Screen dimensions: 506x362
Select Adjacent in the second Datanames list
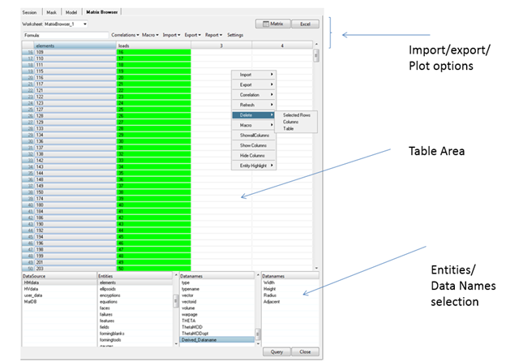(x=290, y=302)
